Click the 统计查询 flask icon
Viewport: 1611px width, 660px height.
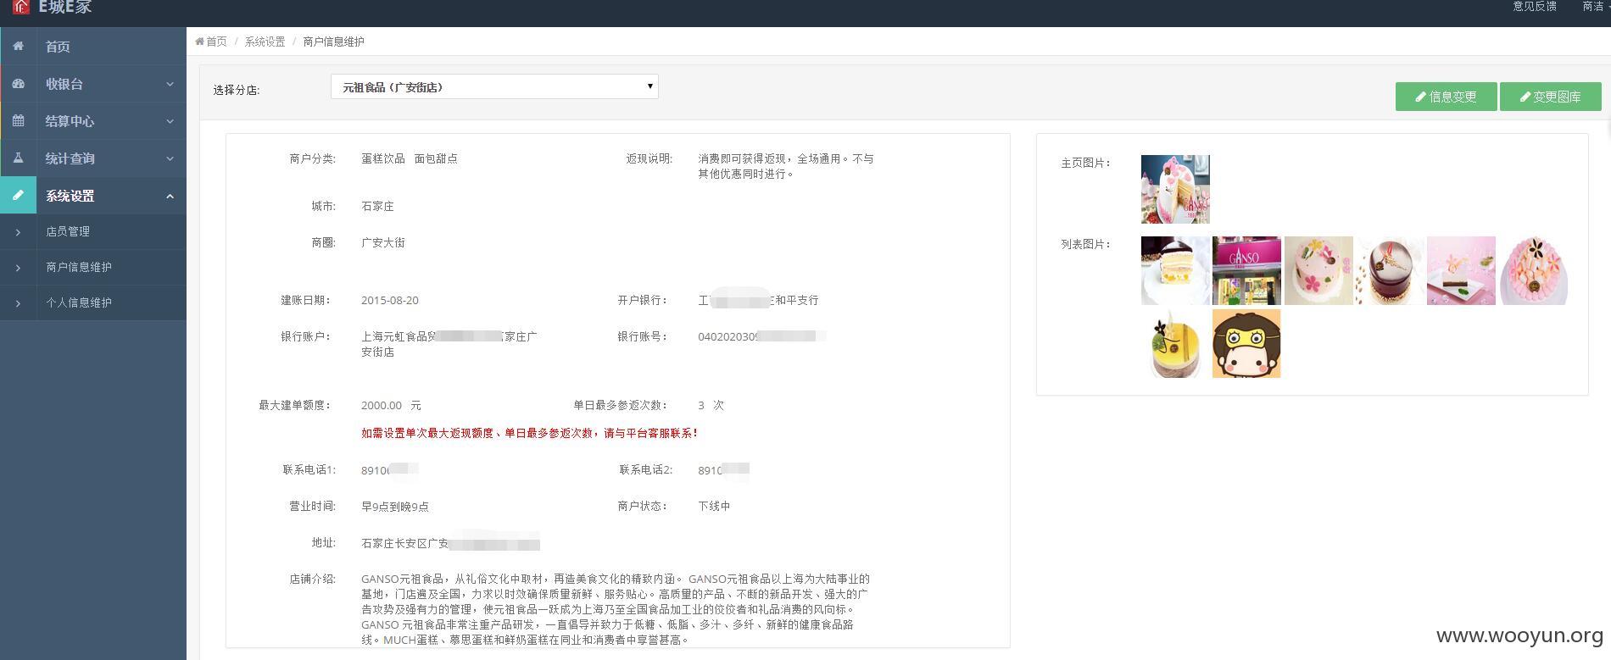[x=18, y=158]
